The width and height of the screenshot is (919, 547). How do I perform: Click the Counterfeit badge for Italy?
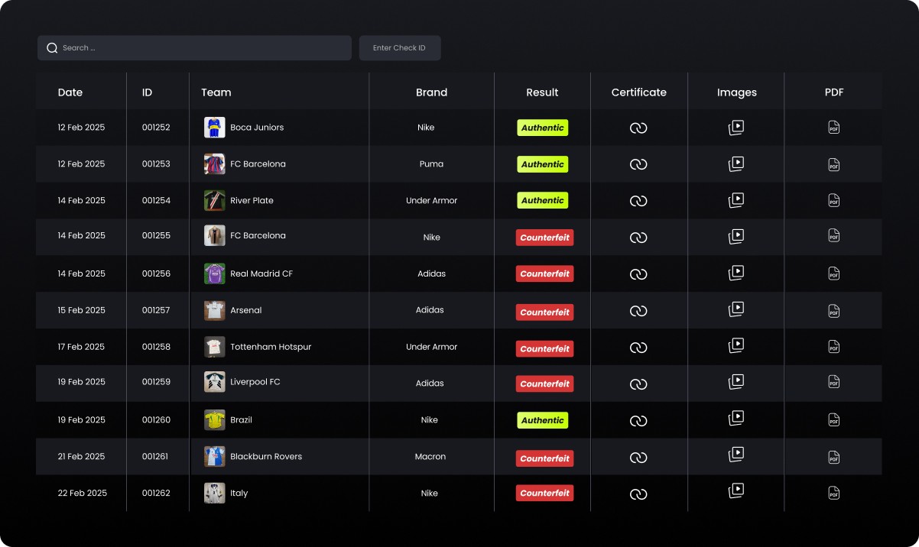point(544,493)
